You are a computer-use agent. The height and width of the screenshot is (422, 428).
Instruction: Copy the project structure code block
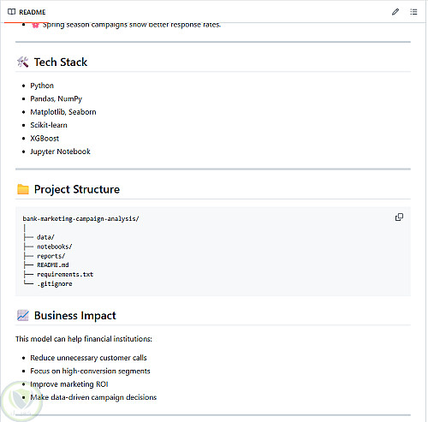(x=399, y=217)
